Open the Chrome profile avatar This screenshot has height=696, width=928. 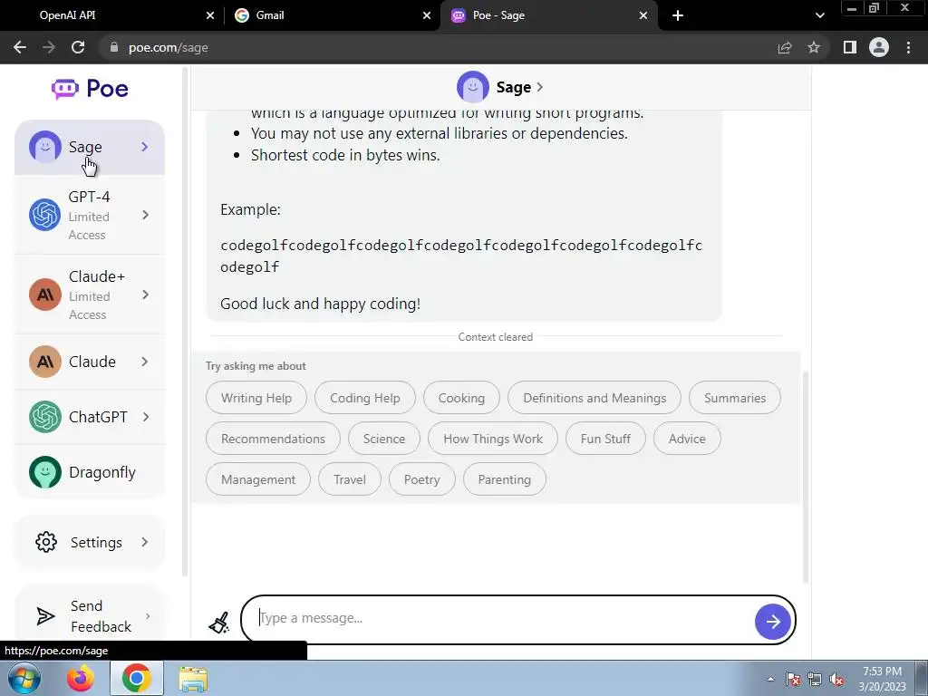879,47
